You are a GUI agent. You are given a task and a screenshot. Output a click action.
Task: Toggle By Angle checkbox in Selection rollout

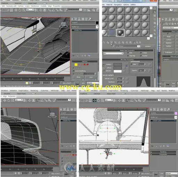74,74
